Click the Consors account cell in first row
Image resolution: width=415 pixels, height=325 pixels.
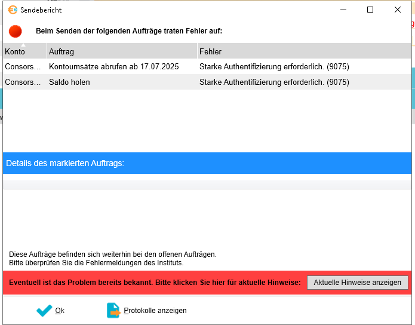[23, 66]
